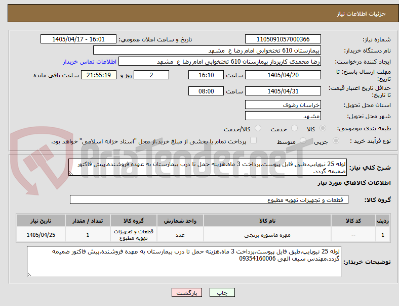Viewport: 399px width, 306px height.
Task: Click the price validity time 08:00
Action: point(206,91)
